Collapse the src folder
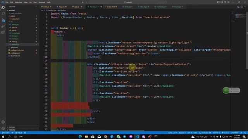248x139 pixels. (x=22, y=22)
